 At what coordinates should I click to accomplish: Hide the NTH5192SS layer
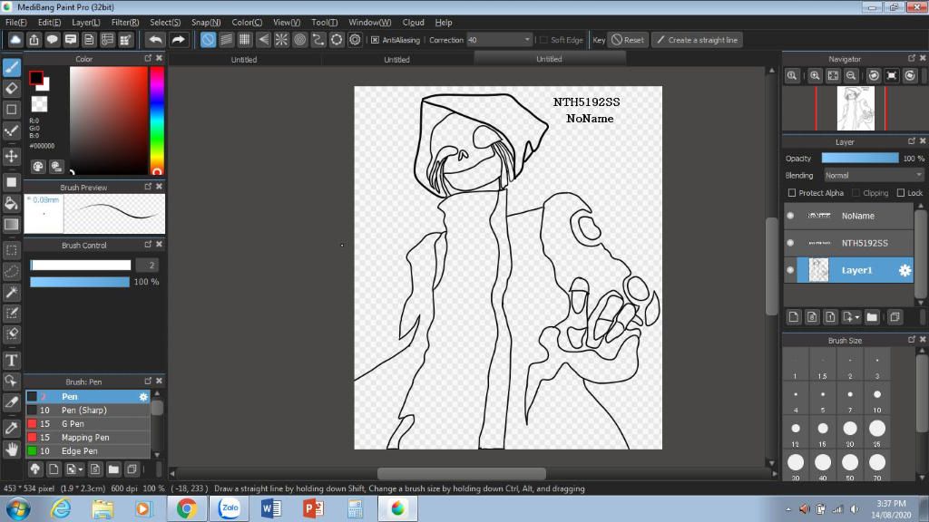[790, 243]
